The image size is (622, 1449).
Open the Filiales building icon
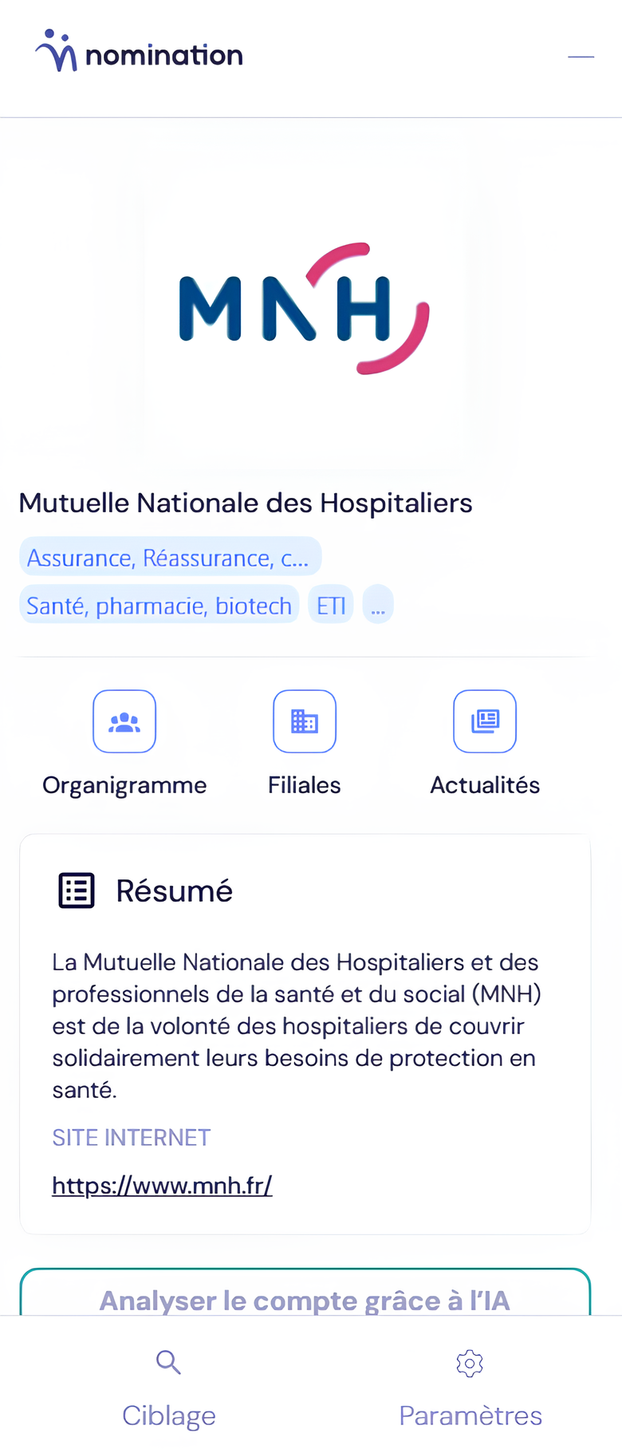tap(305, 721)
